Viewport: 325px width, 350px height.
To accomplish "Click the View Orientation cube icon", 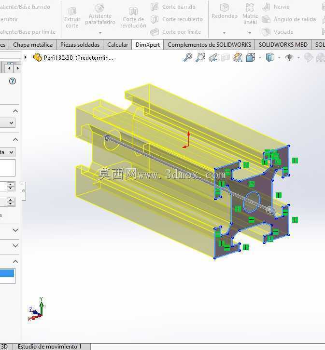I will pyautogui.click(x=251, y=57).
